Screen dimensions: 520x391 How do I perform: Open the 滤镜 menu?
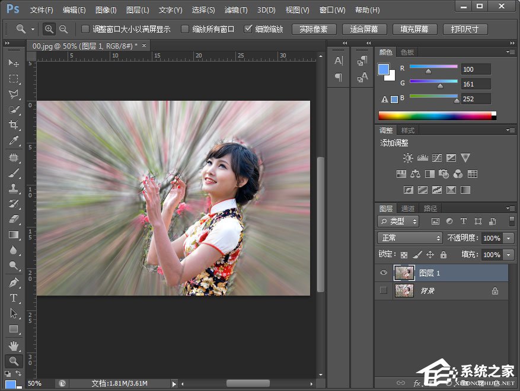(x=235, y=9)
